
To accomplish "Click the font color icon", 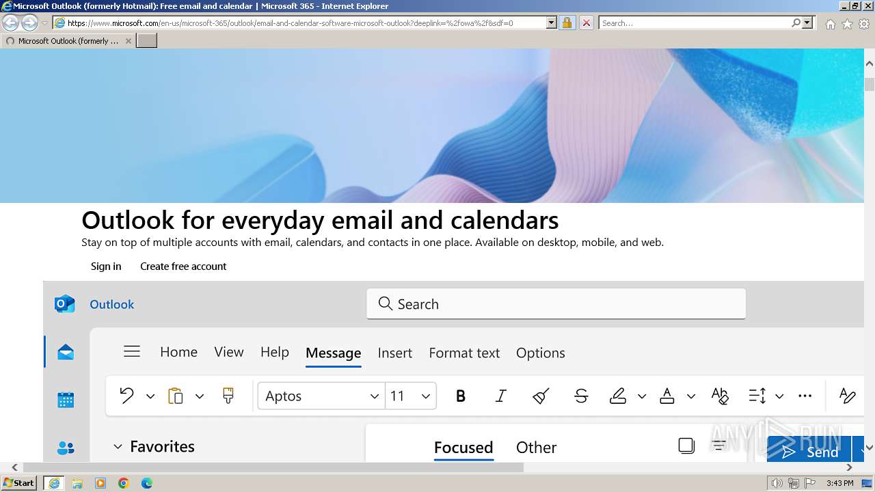I will click(667, 396).
